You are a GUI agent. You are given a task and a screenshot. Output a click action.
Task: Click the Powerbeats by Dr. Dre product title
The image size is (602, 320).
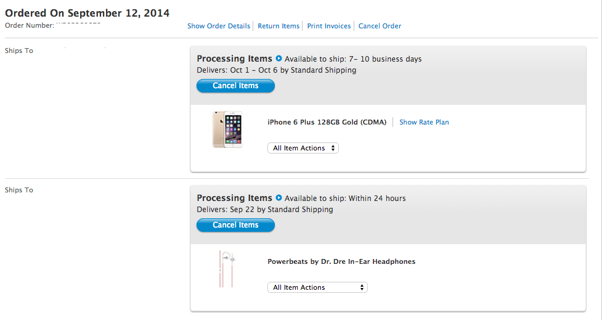(x=341, y=261)
